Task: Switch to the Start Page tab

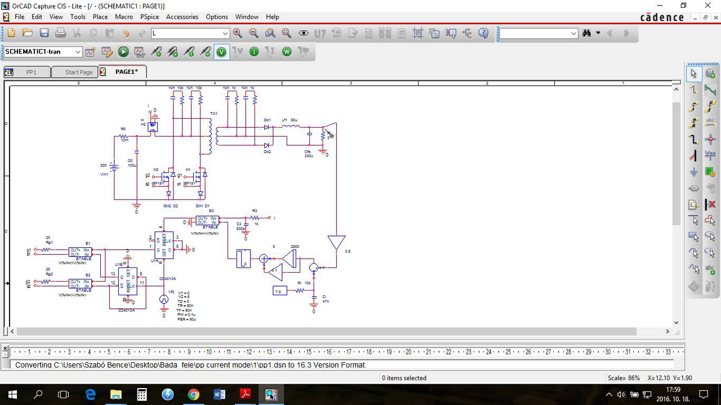Action: pos(78,72)
